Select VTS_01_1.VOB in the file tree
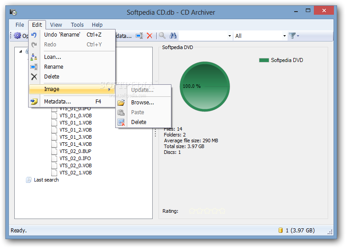The width and height of the screenshot is (346, 248). pyautogui.click(x=75, y=123)
